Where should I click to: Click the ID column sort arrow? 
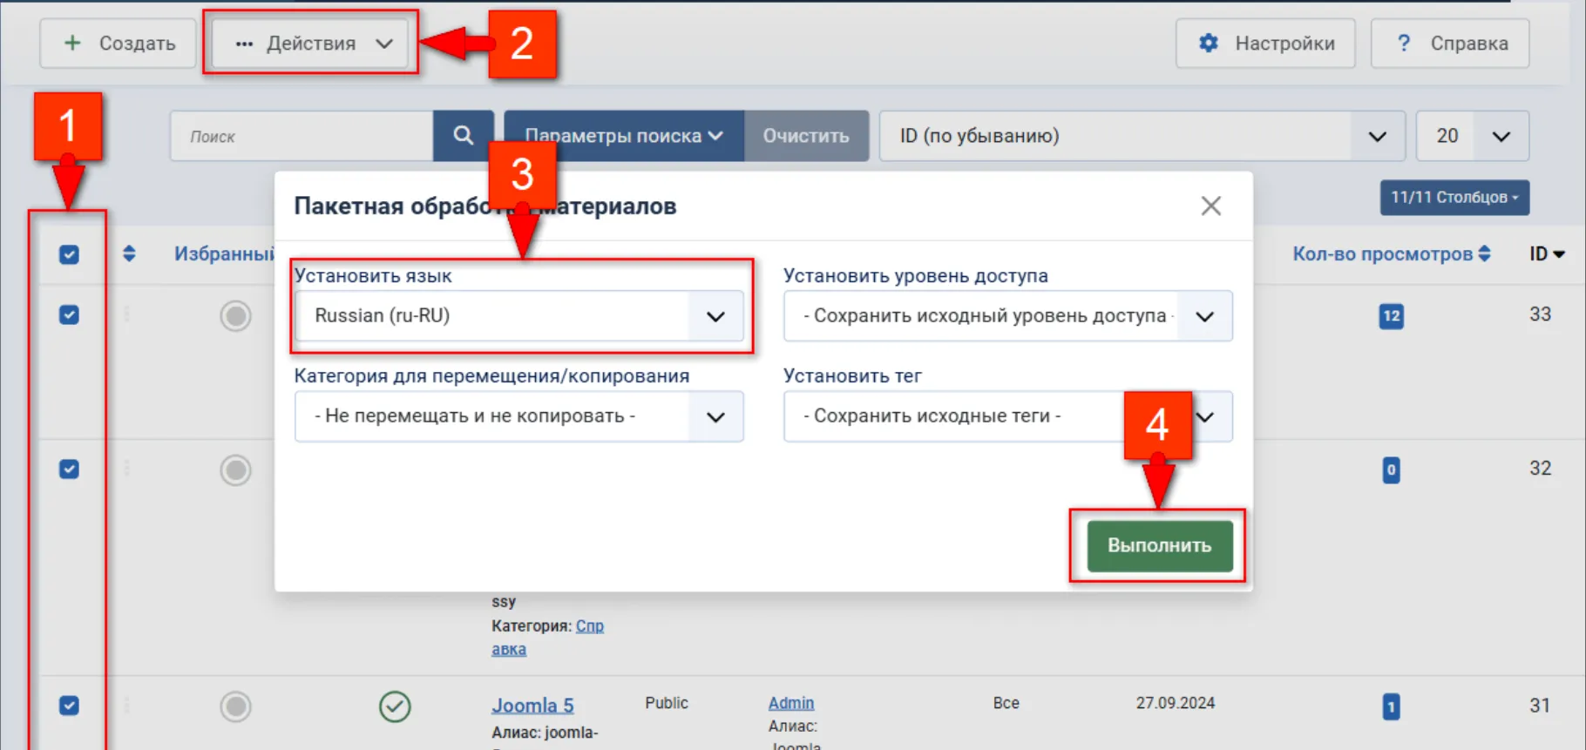point(1547,254)
